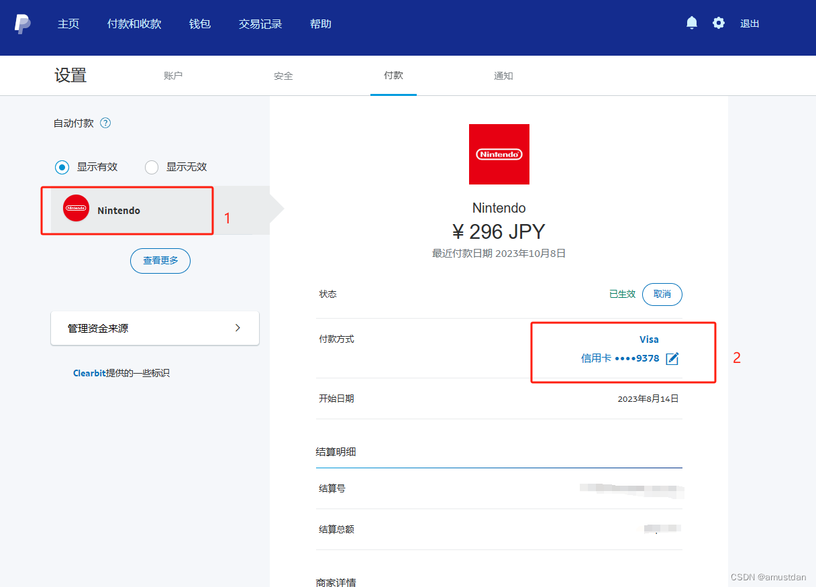Click the 结算总额 row label

point(336,529)
